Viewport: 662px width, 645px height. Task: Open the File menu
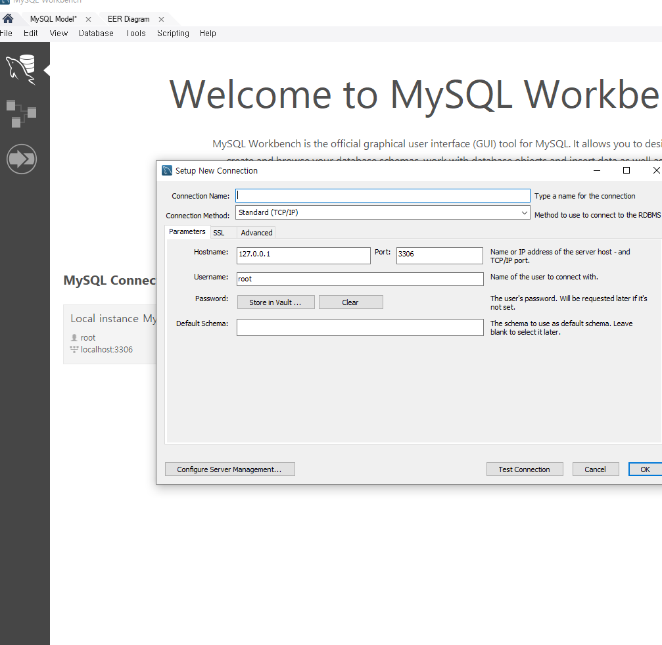click(x=6, y=34)
